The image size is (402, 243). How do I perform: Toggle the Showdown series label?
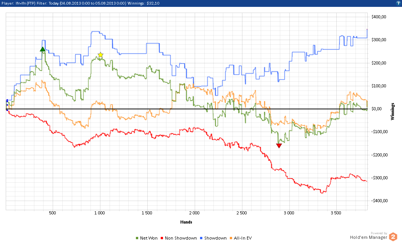216,238
